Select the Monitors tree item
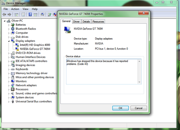 (21, 81)
